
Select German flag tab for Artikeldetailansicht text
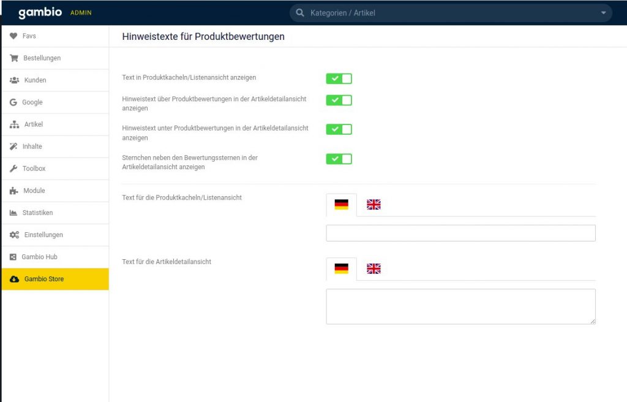point(341,268)
